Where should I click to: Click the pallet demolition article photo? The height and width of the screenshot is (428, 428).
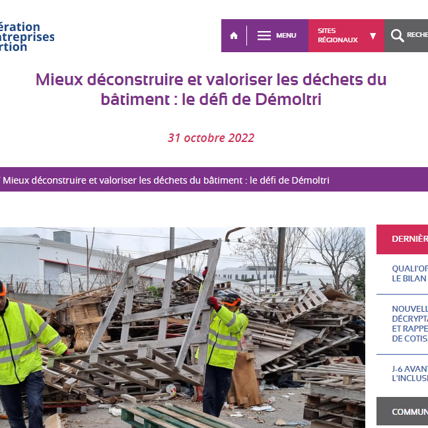coord(182,328)
